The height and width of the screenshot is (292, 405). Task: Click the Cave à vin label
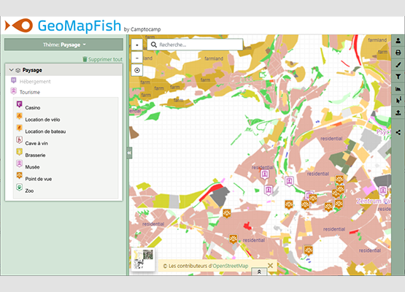(x=36, y=143)
